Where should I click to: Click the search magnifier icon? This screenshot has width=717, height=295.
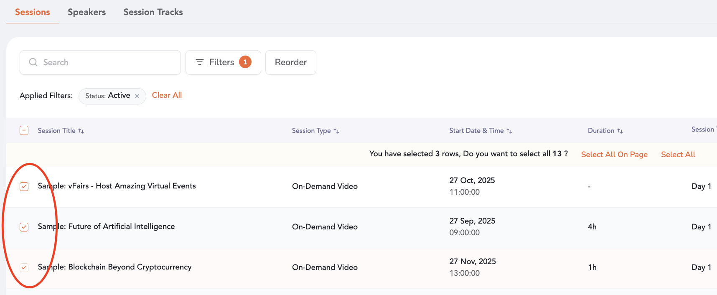[33, 62]
